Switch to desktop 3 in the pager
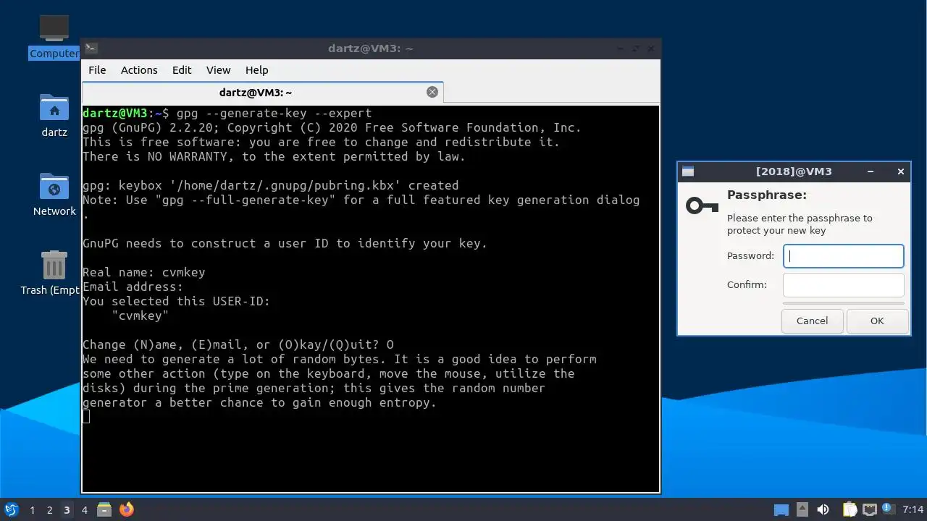Image resolution: width=927 pixels, height=521 pixels. (x=67, y=509)
